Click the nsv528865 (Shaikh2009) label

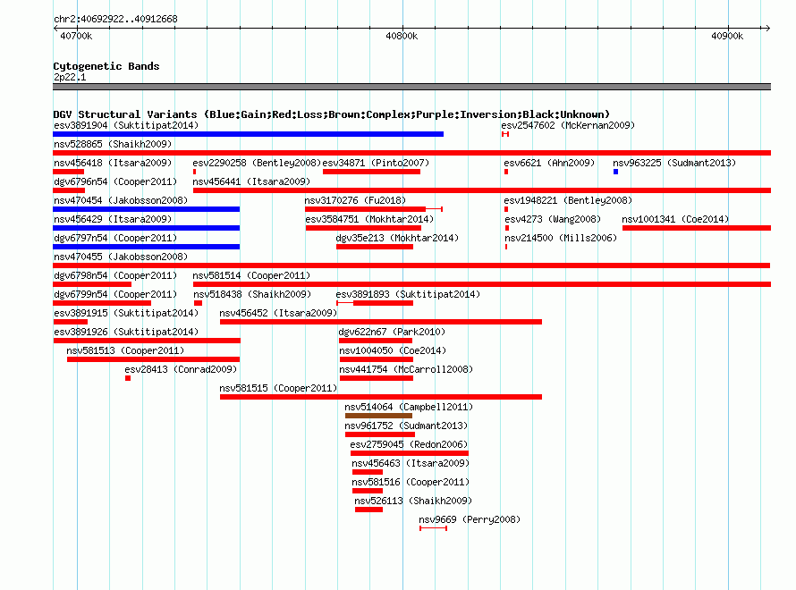113,144
